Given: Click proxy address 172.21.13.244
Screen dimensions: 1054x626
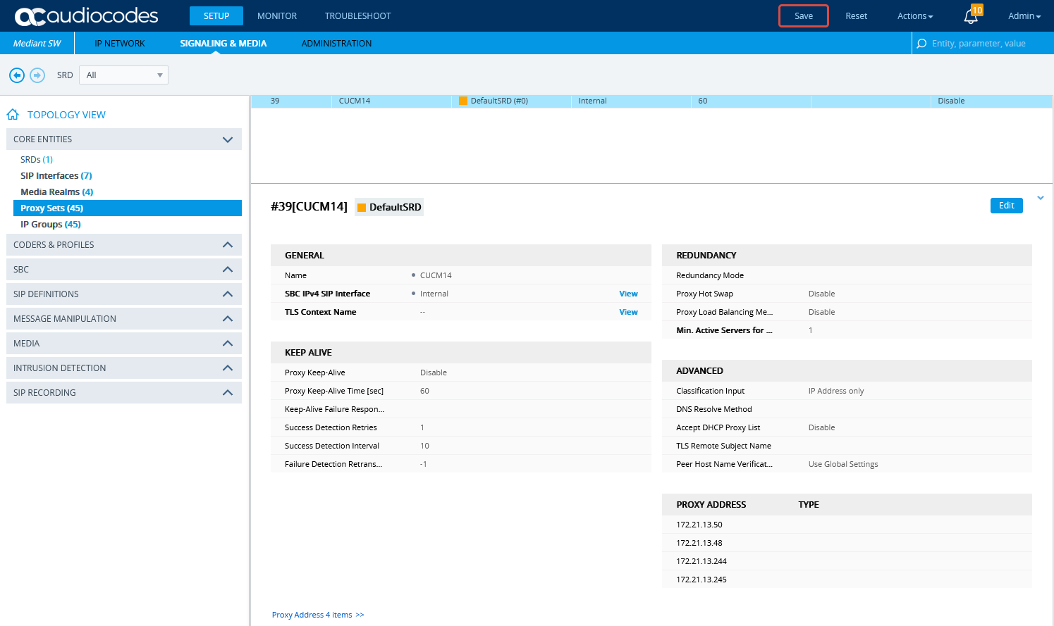Looking at the screenshot, I should [x=701, y=561].
